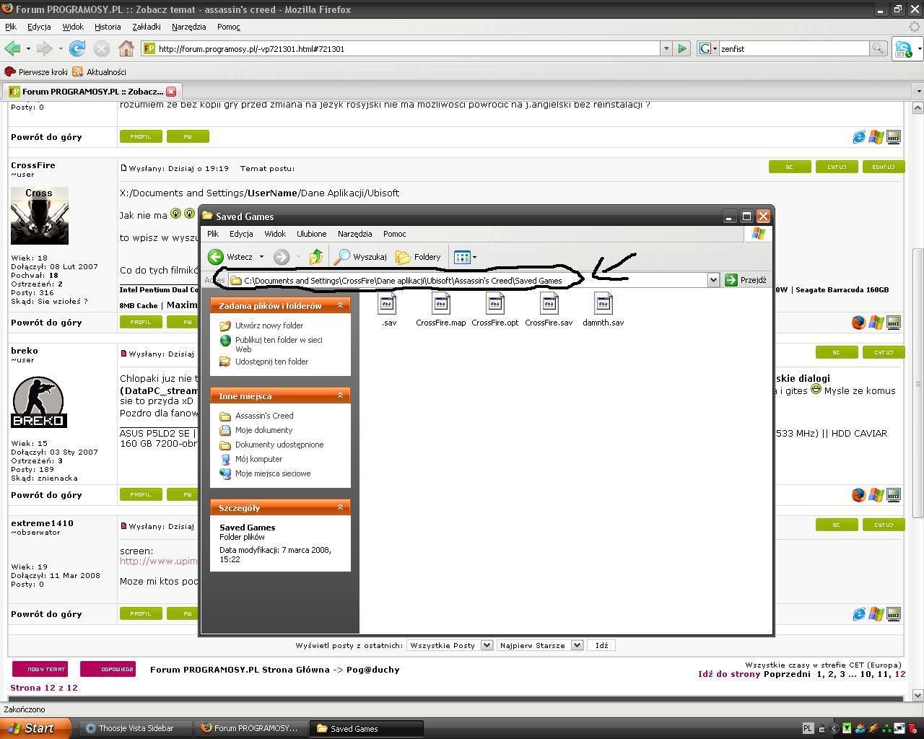Open Firefox Zakładki menu
The width and height of the screenshot is (924, 739).
(x=147, y=27)
